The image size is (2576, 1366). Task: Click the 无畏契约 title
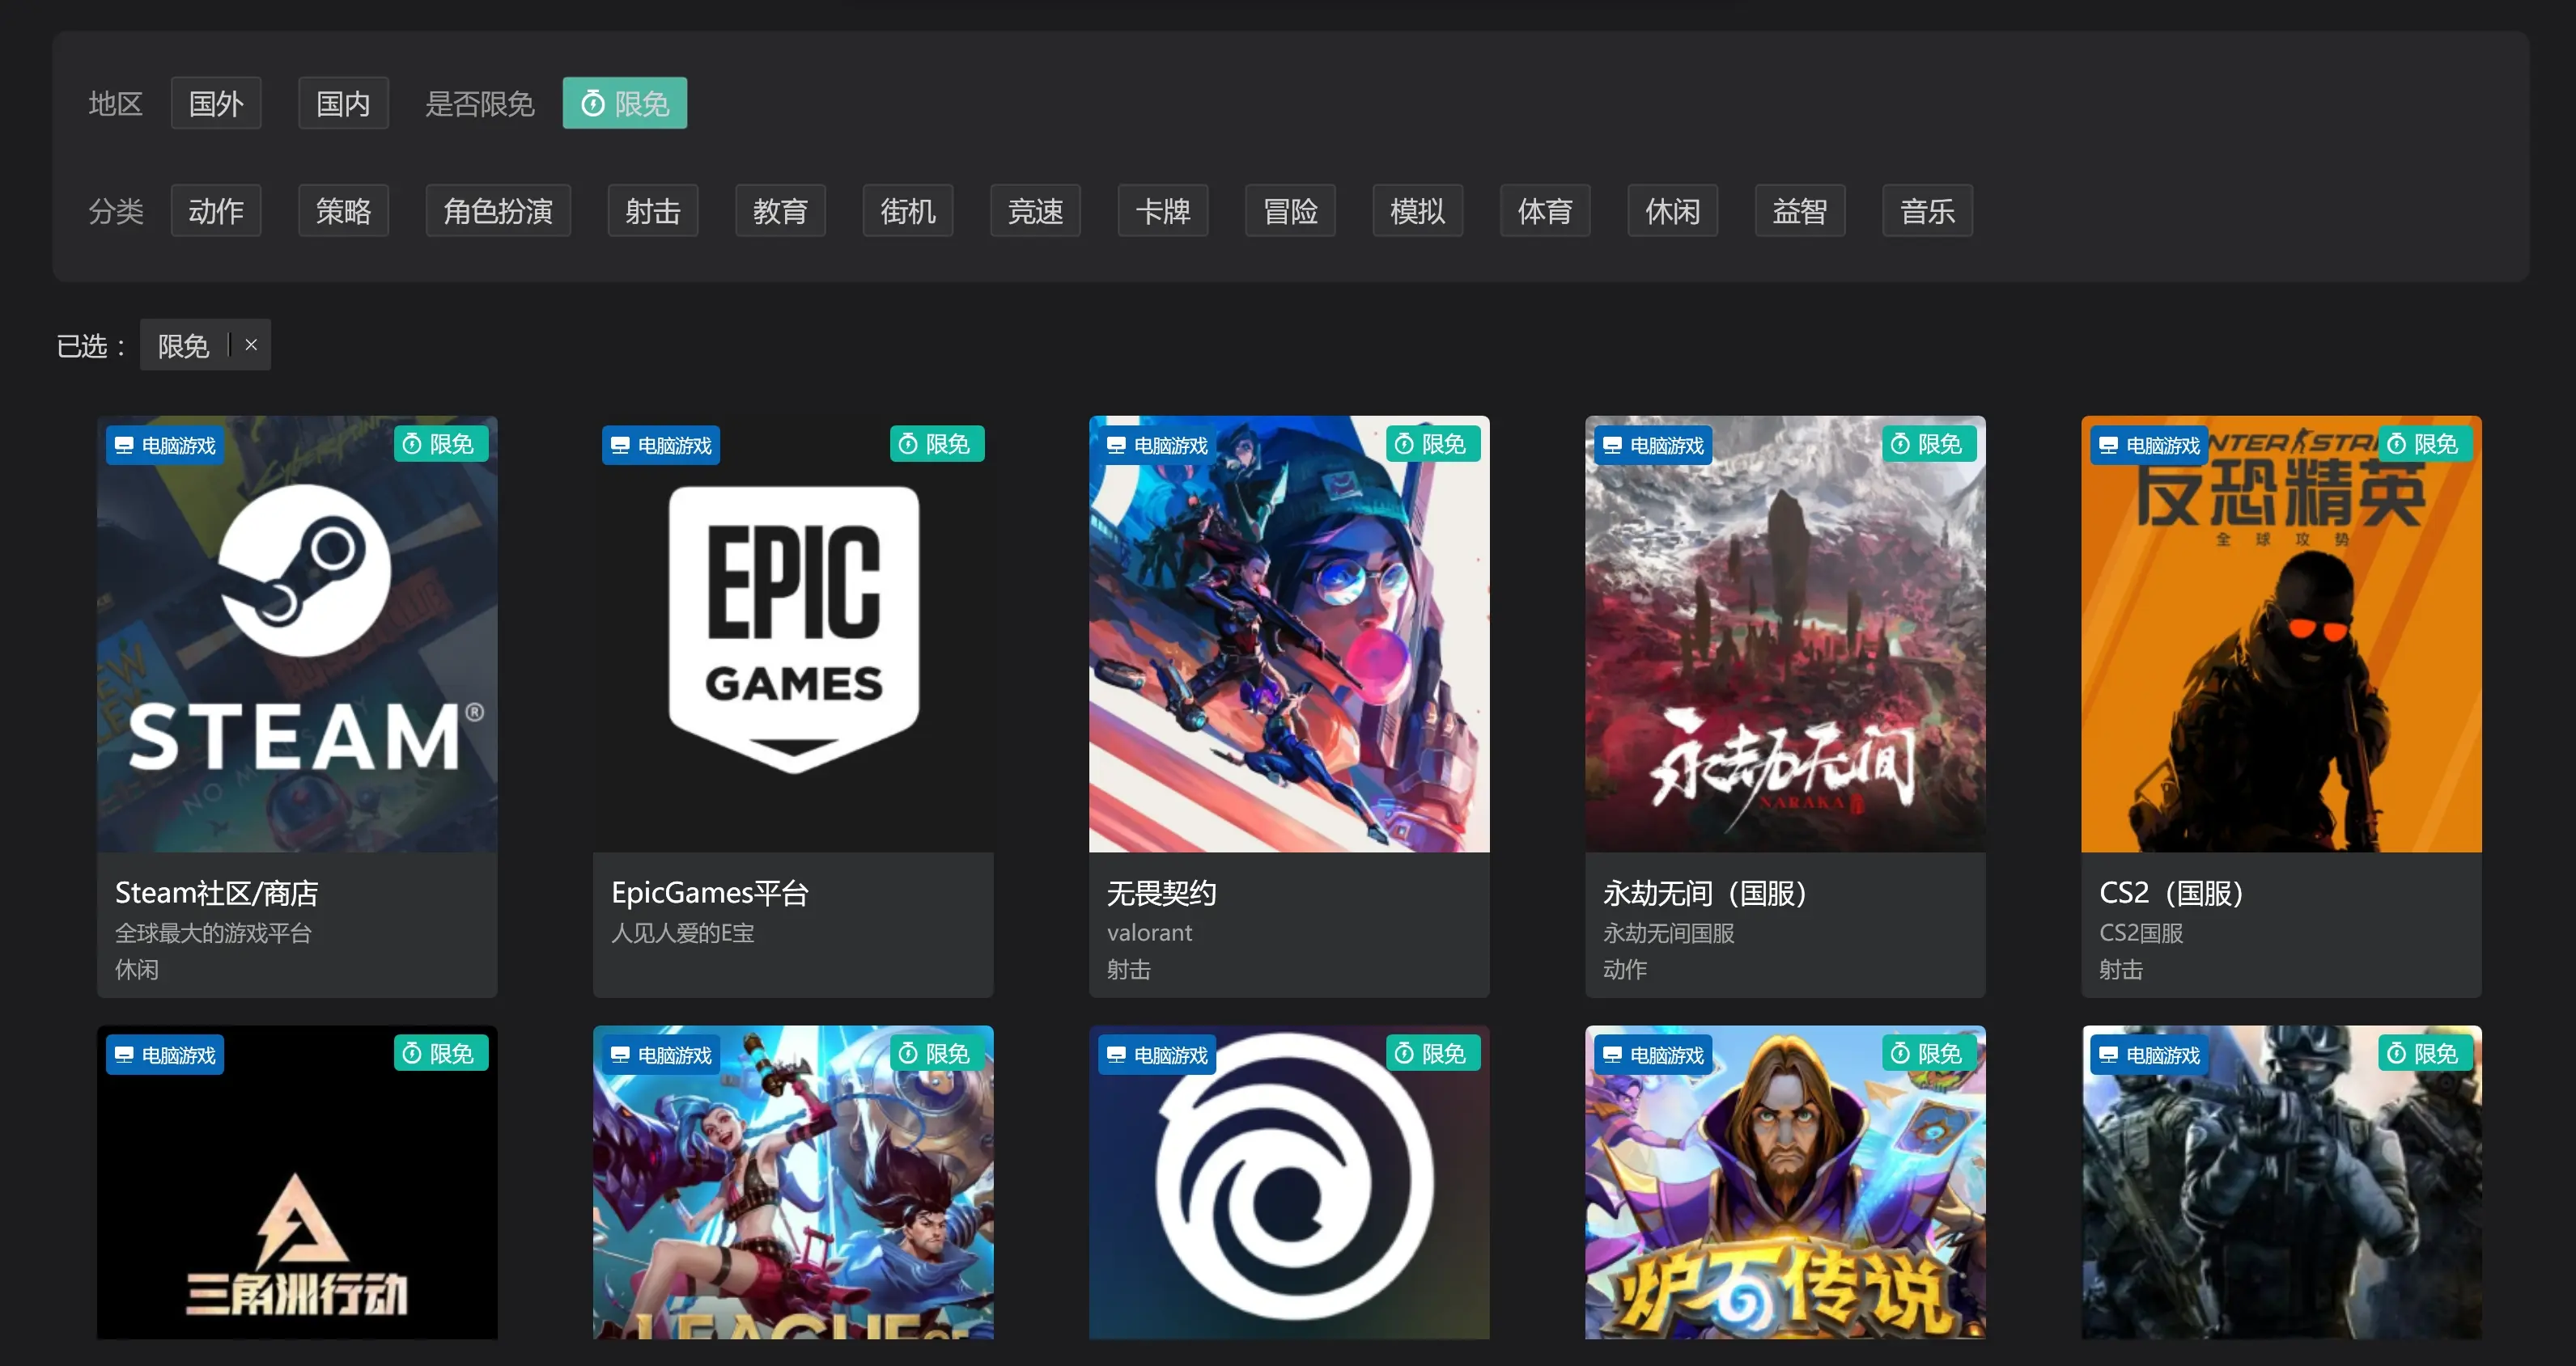click(1162, 892)
